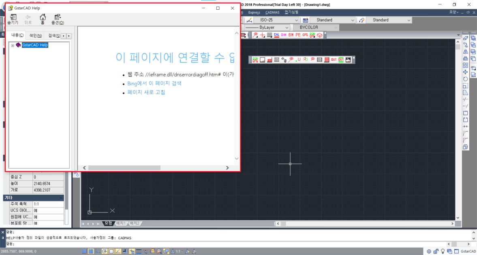This screenshot has height=255, width=477.
Task: Open the 1:1 annotation scale dropdown
Action: [x=180, y=251]
